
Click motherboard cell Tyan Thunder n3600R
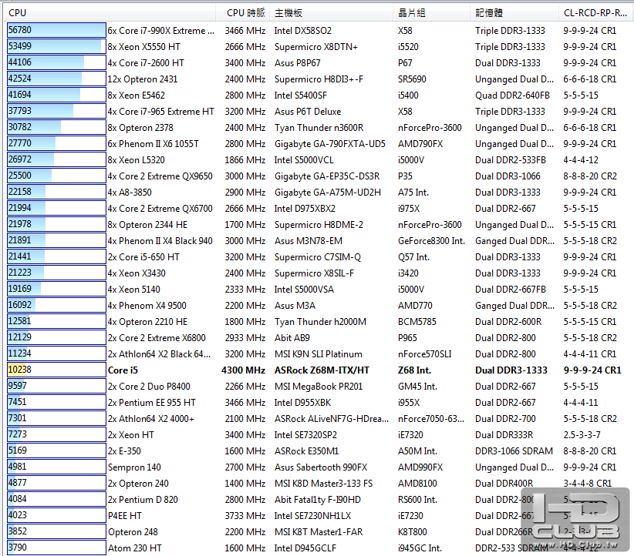[319, 128]
